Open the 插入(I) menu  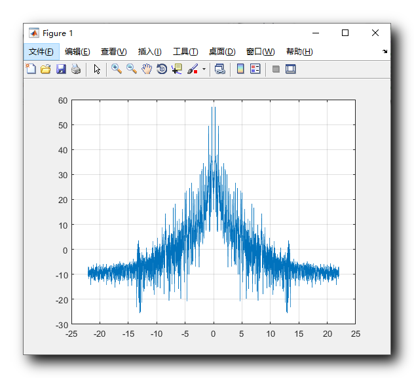pos(150,52)
